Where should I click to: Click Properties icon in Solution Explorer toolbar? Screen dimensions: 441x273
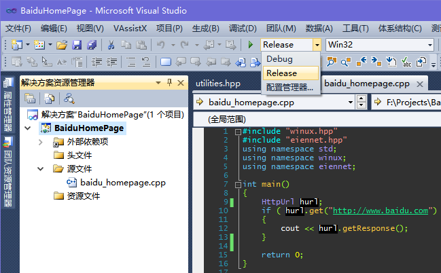[x=29, y=98]
